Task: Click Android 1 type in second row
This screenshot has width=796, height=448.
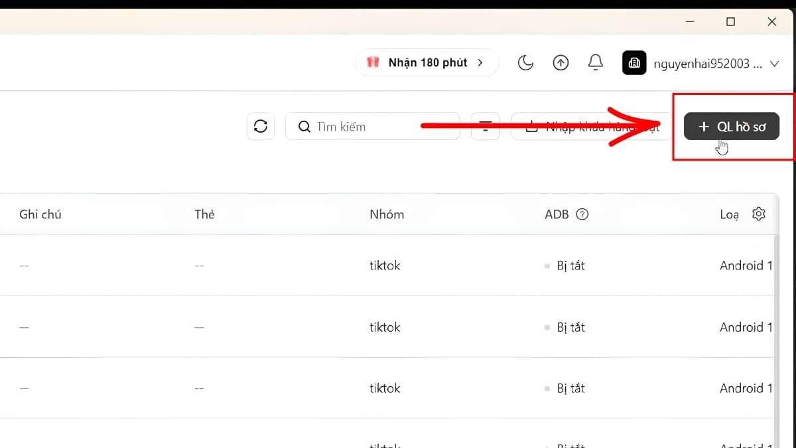Action: 746,327
